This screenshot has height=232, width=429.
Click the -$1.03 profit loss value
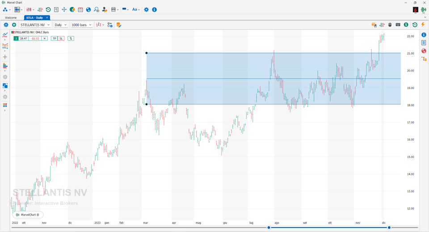[35, 38]
